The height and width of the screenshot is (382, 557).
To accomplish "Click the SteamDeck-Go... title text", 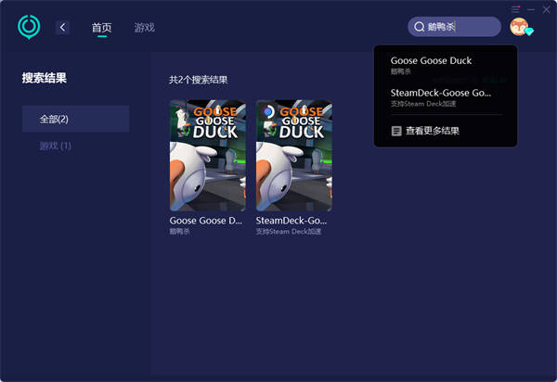I will pyautogui.click(x=291, y=221).
